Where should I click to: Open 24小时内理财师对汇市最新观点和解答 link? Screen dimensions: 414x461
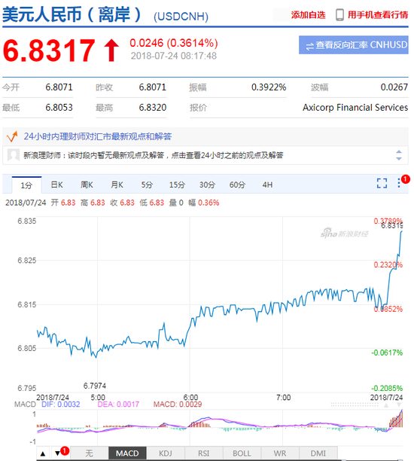98,136
